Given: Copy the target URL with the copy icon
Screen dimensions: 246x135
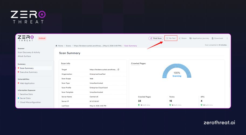Looking at the screenshot, I should (118, 70).
